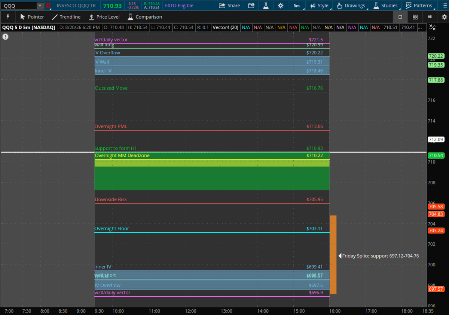The image size is (449, 315).
Task: Open the QQQ symbol selector dropdown arrow
Action: tap(40, 6)
